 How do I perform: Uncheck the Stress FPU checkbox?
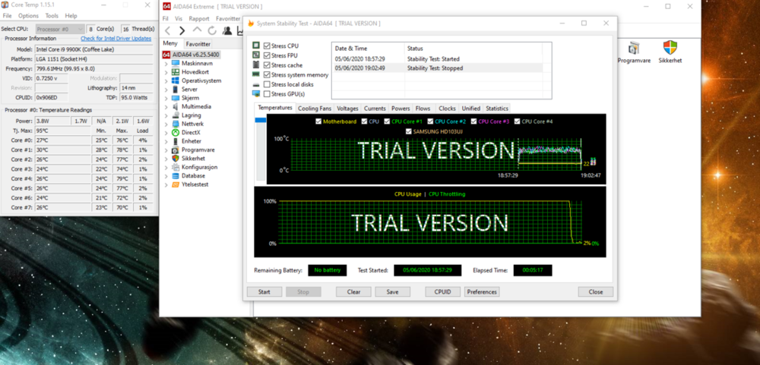pos(267,55)
